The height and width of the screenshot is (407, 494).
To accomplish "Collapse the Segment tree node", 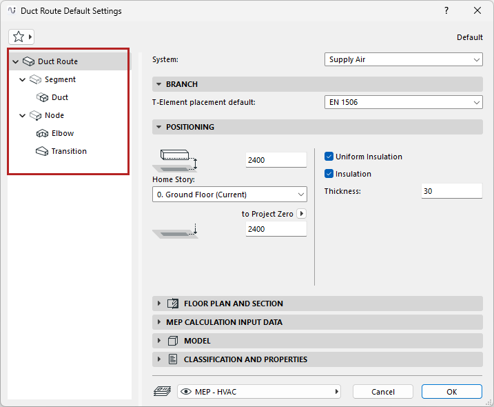I will click(x=22, y=79).
